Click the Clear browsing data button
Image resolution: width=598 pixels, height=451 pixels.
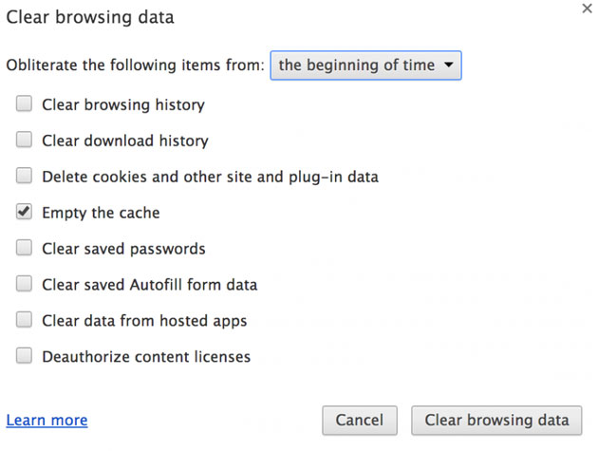[x=496, y=420]
